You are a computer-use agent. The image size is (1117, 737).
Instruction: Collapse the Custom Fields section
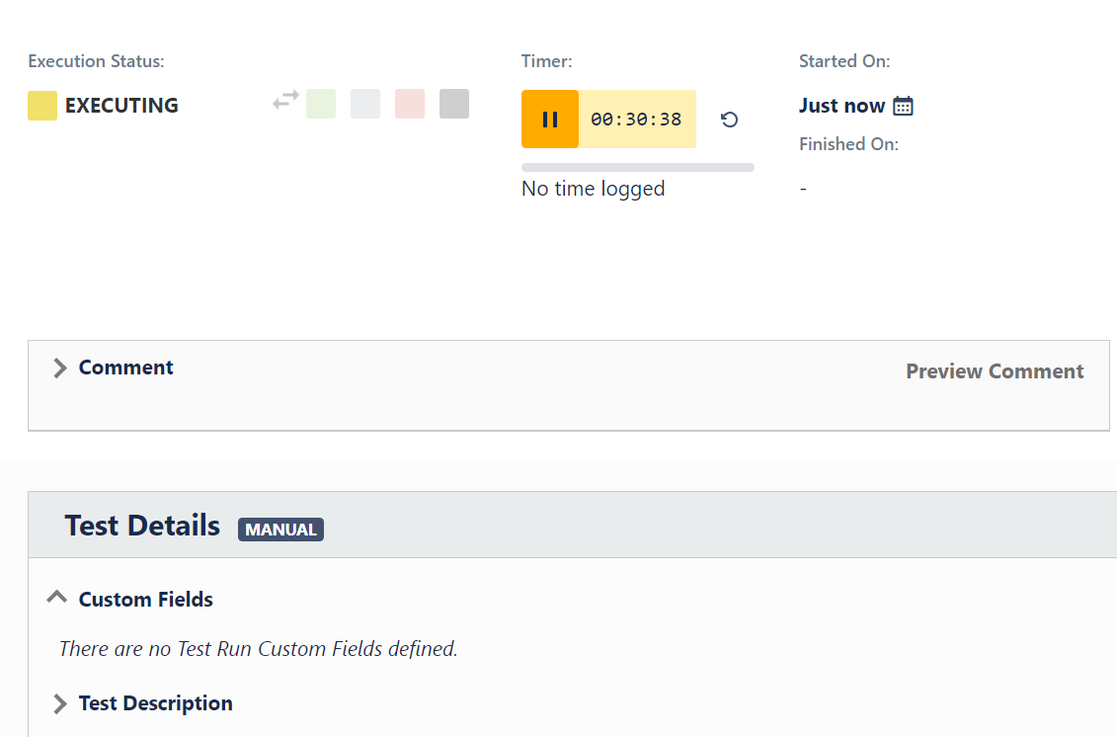pos(57,598)
